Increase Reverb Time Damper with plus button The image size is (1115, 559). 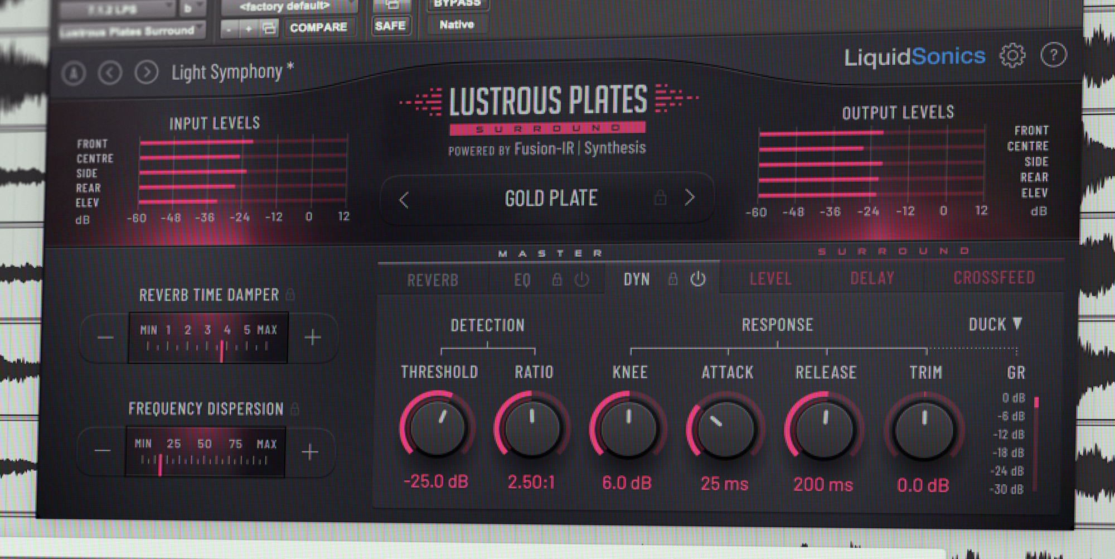tap(313, 337)
